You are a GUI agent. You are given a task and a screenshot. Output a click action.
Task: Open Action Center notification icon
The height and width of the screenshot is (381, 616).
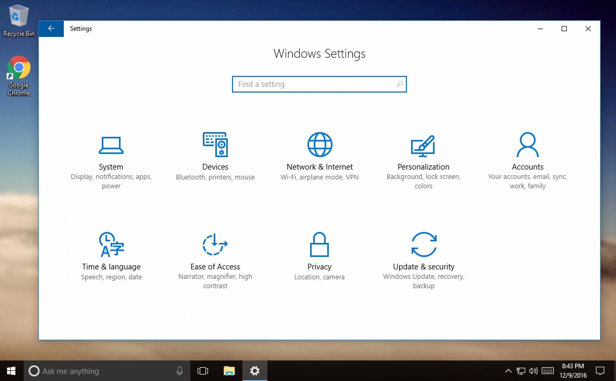point(600,371)
